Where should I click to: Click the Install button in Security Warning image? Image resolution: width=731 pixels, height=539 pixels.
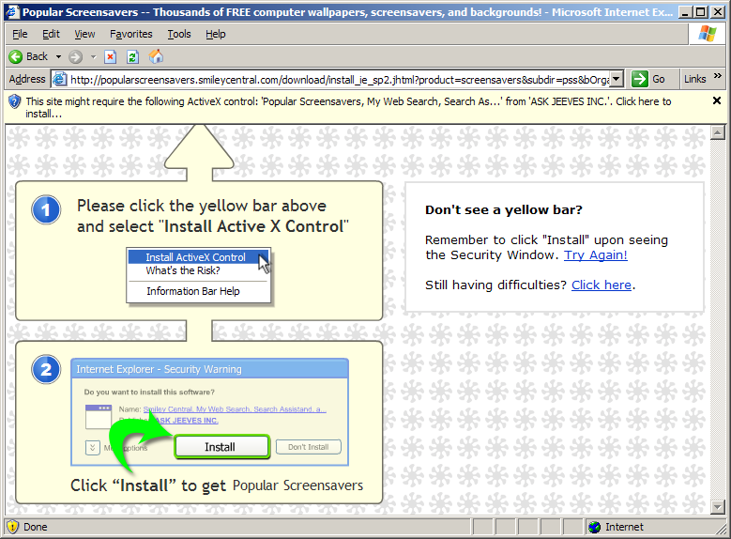point(221,447)
